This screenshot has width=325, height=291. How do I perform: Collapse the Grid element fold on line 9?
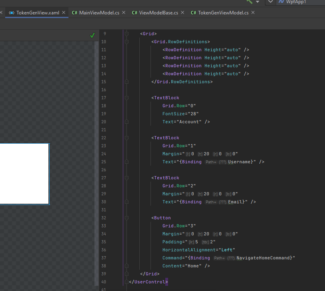[x=126, y=34]
